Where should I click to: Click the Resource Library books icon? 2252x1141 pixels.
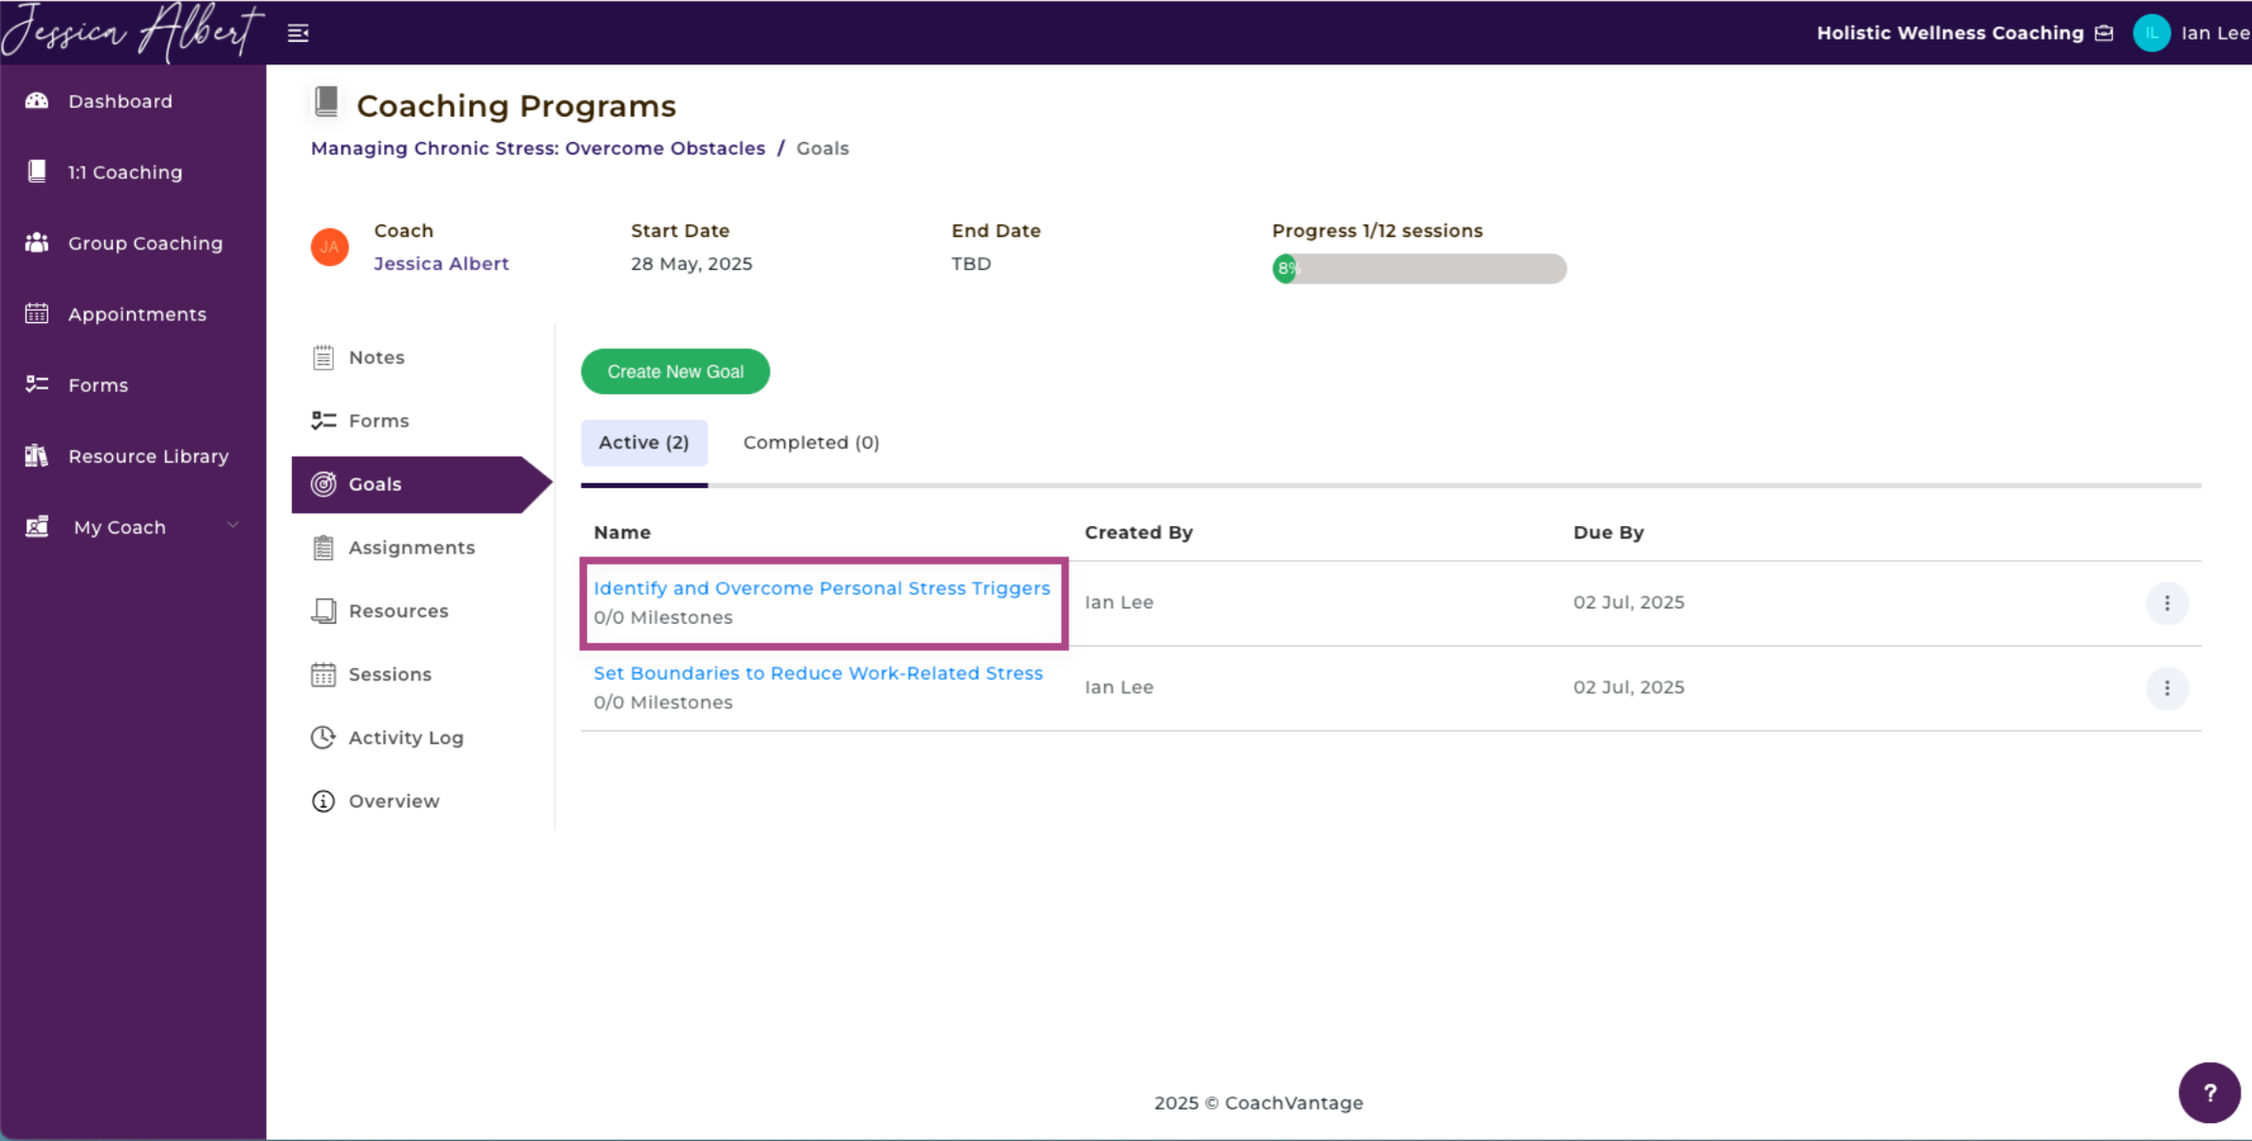37,456
